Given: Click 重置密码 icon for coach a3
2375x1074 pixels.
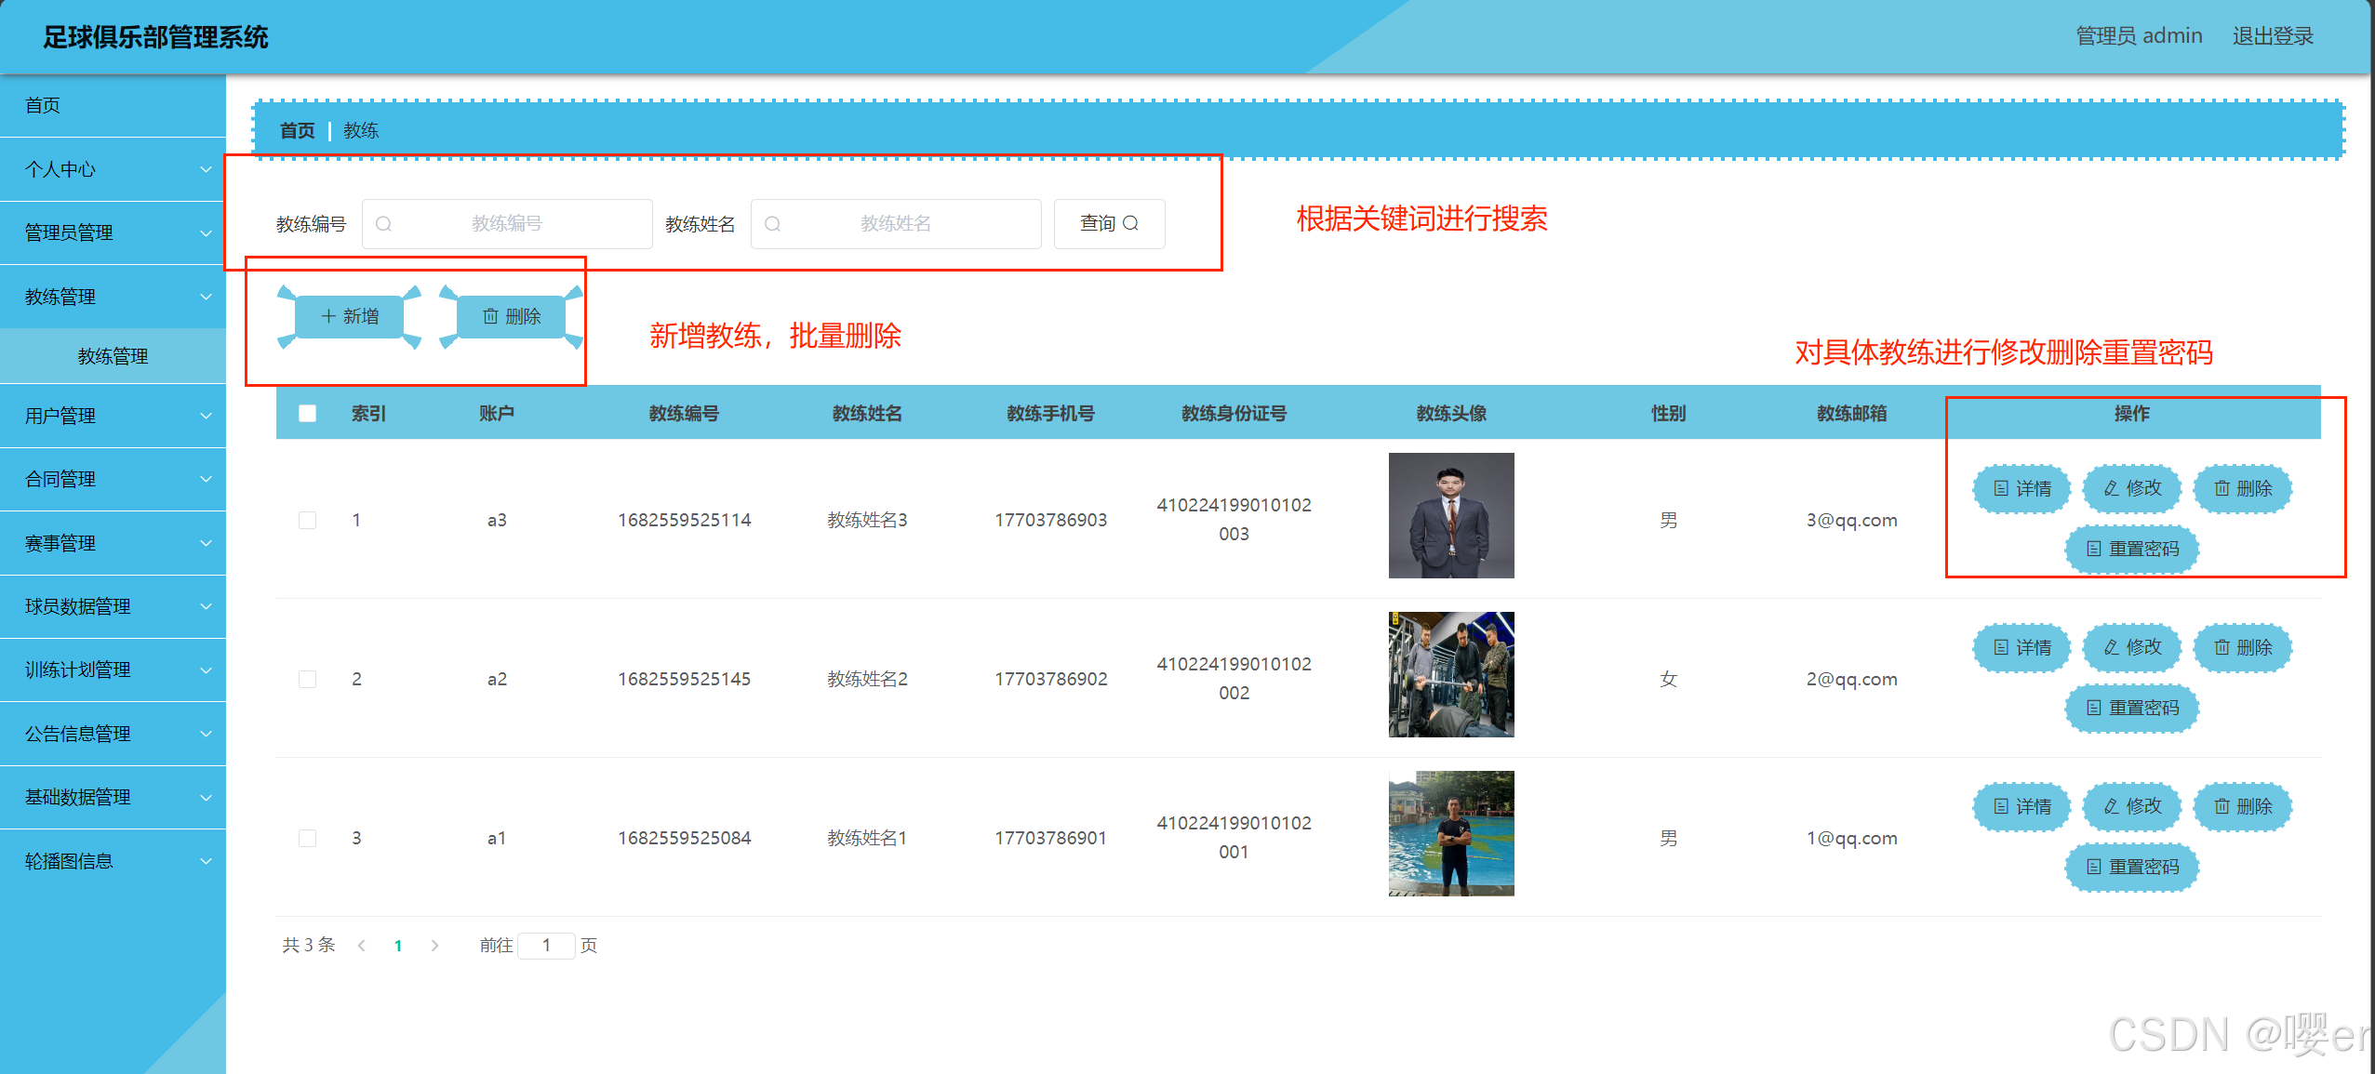Looking at the screenshot, I should (x=2093, y=549).
